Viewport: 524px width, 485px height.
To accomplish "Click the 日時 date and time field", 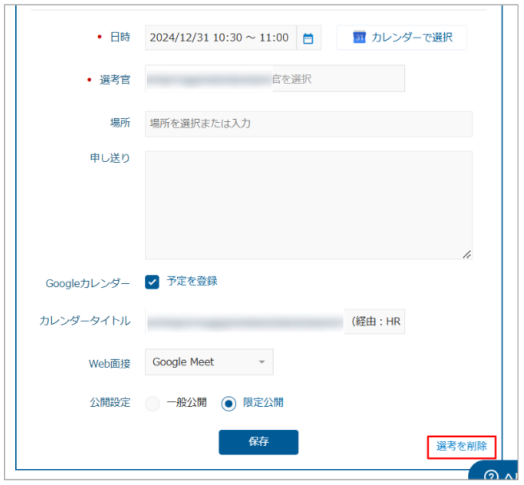I will [x=220, y=38].
